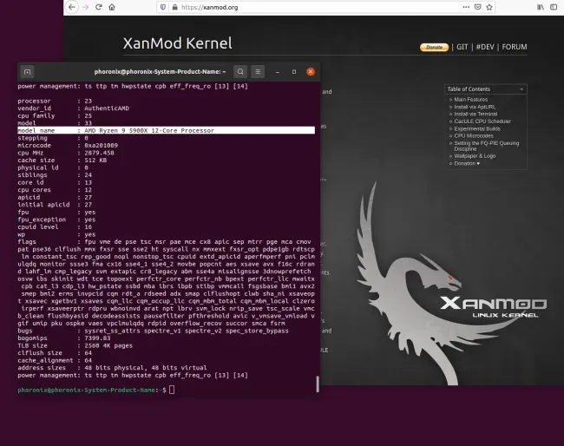Open terminal search magnifier button
The image size is (564, 446).
tap(240, 71)
